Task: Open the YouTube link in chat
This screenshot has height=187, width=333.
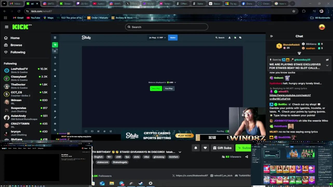Action: (x=290, y=97)
